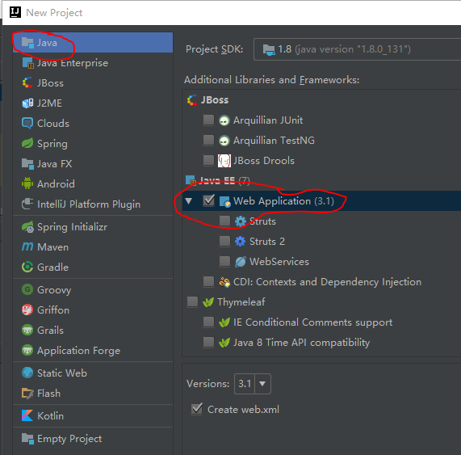Screen dimensions: 461x455
Task: Click the CDI beans icon
Action: click(224, 282)
